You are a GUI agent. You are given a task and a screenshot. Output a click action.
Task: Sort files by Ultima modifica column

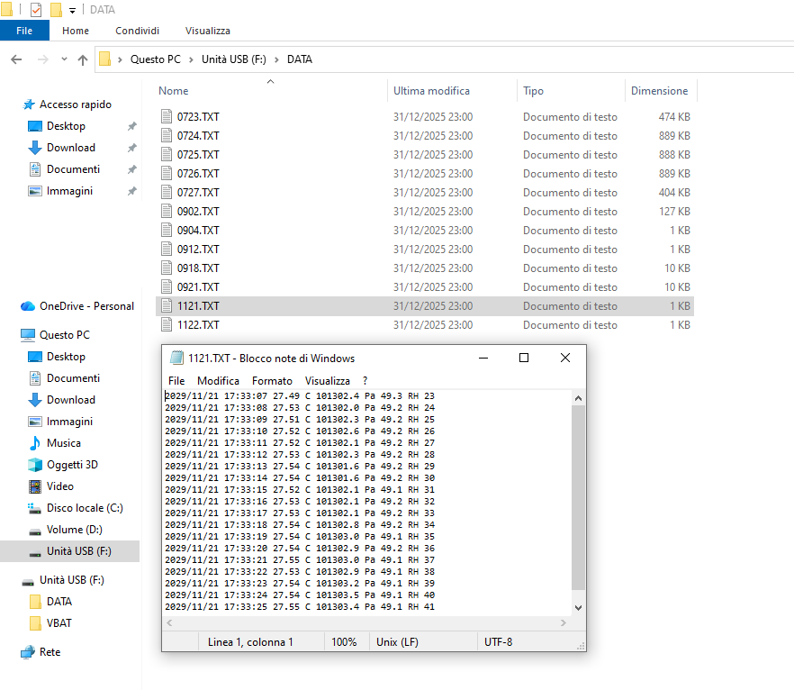pyautogui.click(x=431, y=91)
